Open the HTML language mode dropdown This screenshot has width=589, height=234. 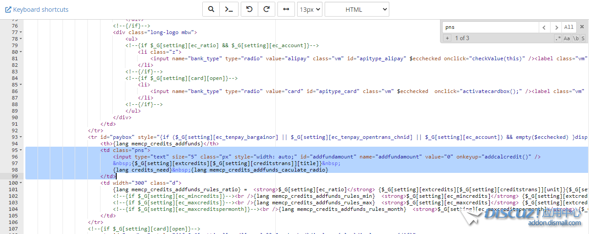(x=357, y=9)
